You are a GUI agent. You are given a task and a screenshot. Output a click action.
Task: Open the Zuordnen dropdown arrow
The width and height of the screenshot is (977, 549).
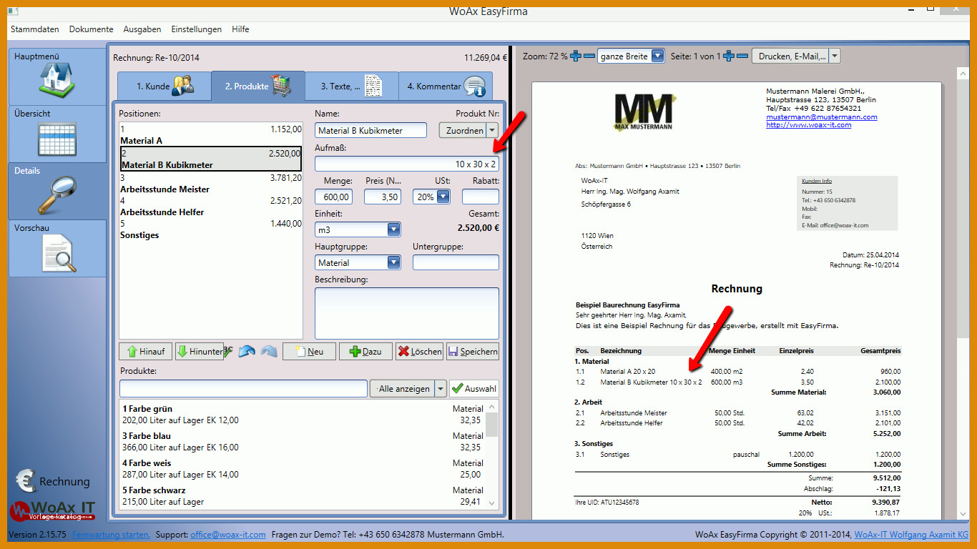point(492,130)
